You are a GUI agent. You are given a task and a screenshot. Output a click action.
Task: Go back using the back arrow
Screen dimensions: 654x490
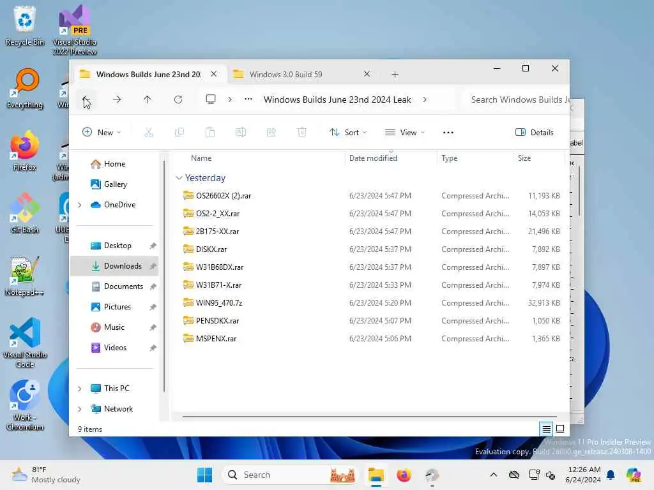coord(86,100)
